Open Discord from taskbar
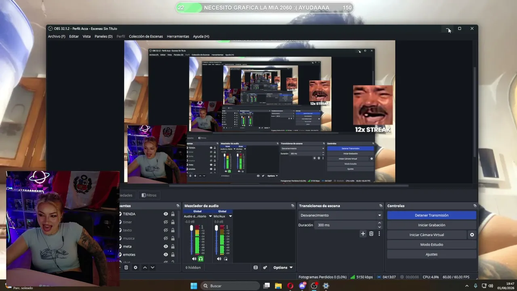 click(302, 286)
